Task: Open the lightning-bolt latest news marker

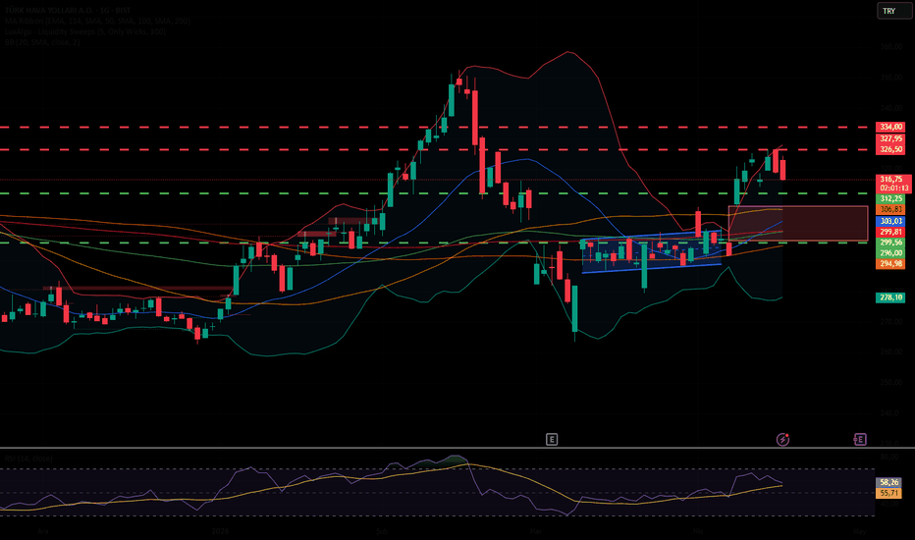Action: (x=782, y=439)
